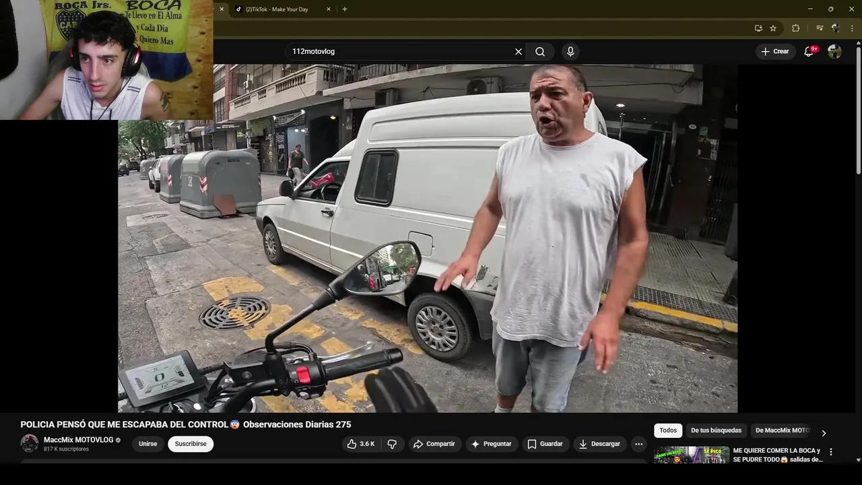Open a new browser tab
This screenshot has width=862, height=485.
click(345, 9)
